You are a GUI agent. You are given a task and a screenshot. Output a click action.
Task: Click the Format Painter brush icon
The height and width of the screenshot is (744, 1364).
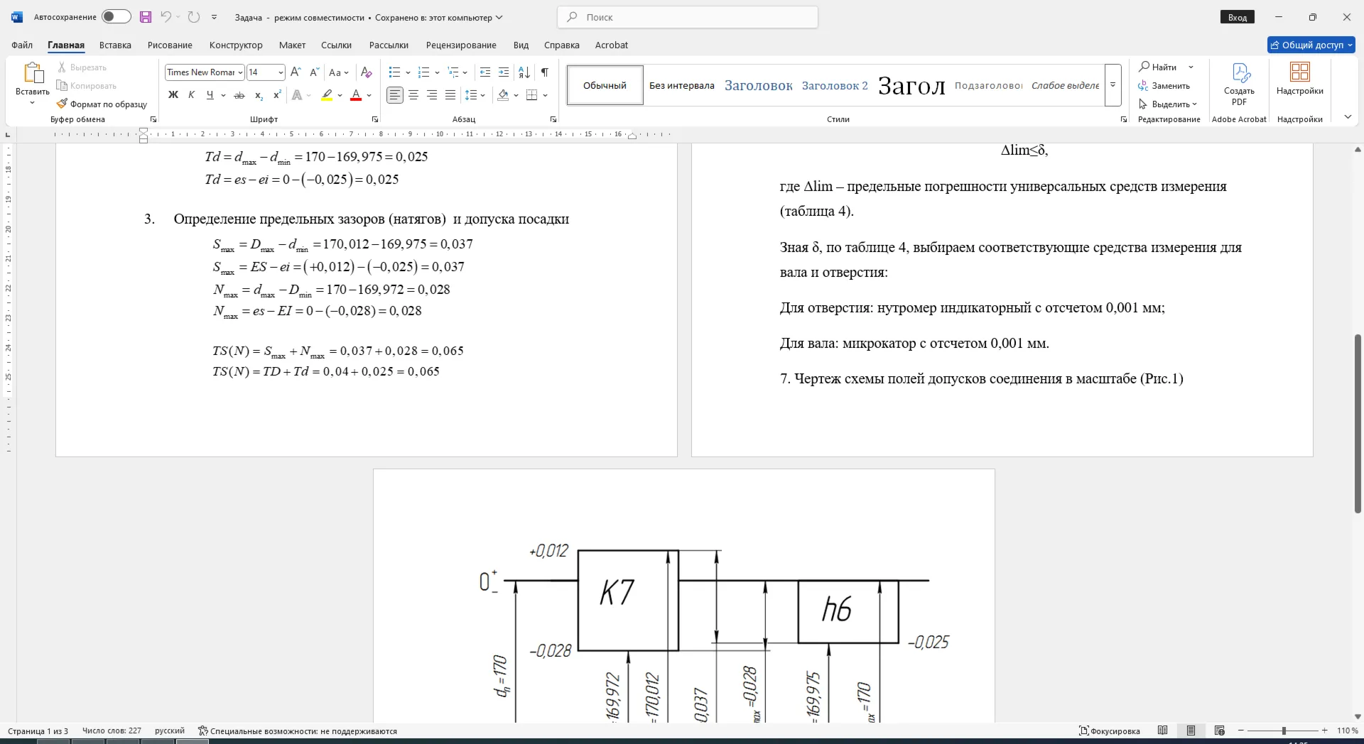click(x=62, y=104)
